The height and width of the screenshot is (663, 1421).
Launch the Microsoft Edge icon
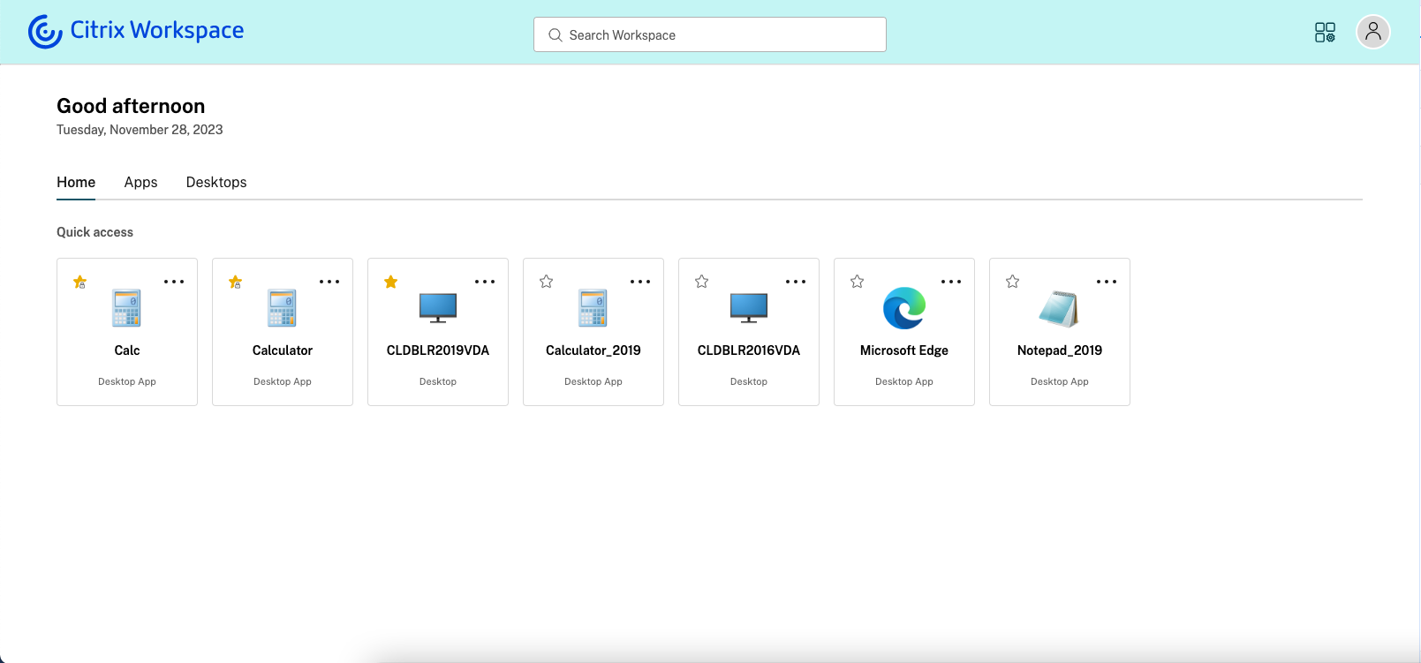point(904,308)
